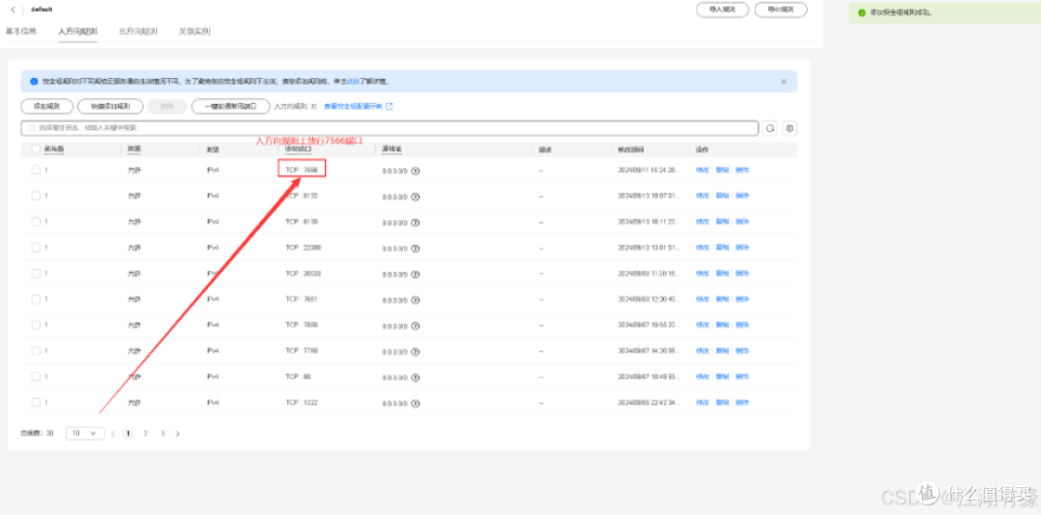Click source info icon in TCP 80 row
The height and width of the screenshot is (515, 1041).
click(415, 376)
